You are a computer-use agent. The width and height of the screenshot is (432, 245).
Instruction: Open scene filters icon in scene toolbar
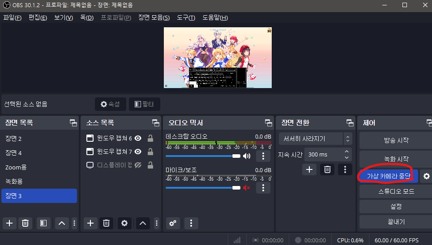[x=43, y=223]
